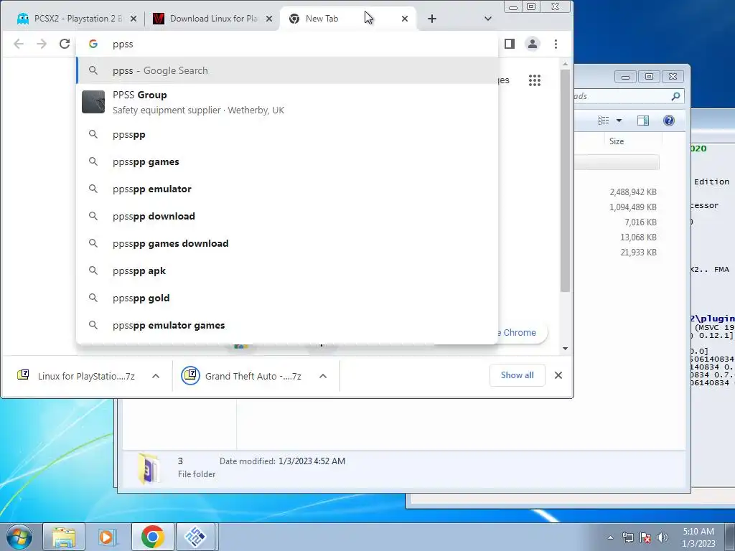Open the Grand Theft Auto .7z download
Viewport: 735px width, 551px height.
pyautogui.click(x=241, y=376)
